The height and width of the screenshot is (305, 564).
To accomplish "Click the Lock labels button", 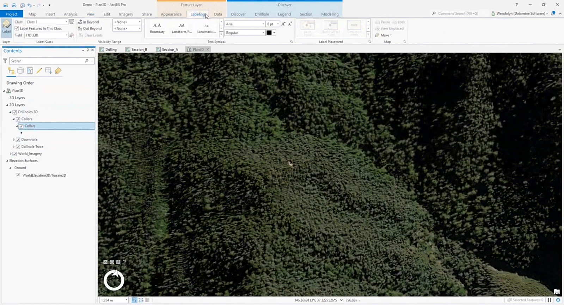I will tap(399, 22).
